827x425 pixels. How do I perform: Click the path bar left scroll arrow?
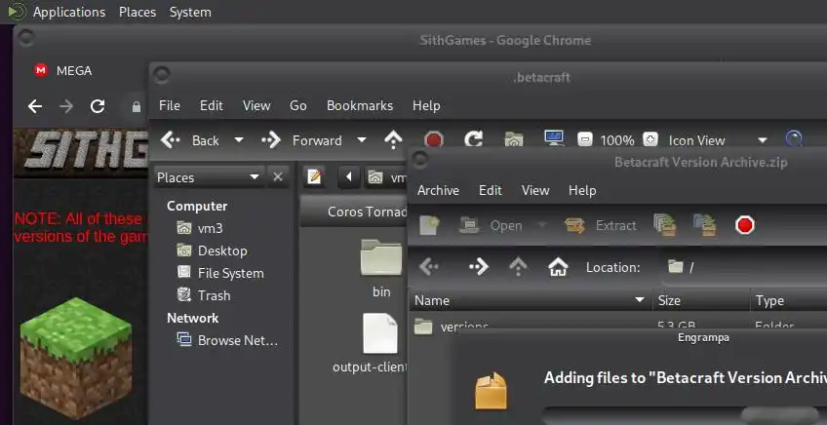pos(348,177)
